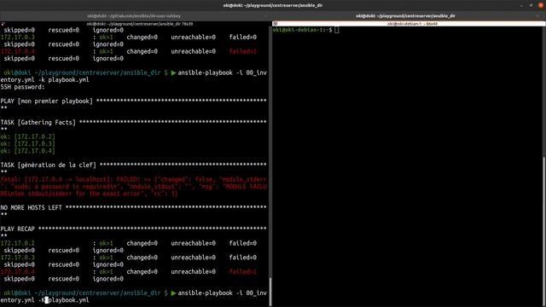Click the 'TASK [Gathering Facts]' line
The width and height of the screenshot is (546, 307).
pos(133,122)
